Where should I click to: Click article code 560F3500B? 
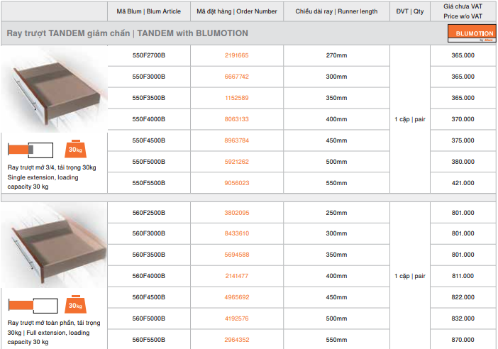tap(149, 255)
